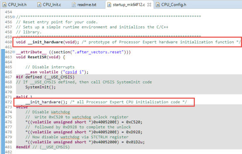This screenshot has width=242, height=154.
Task: Click the "// Disable Watchdog" comment
Action: click(x=48, y=112)
